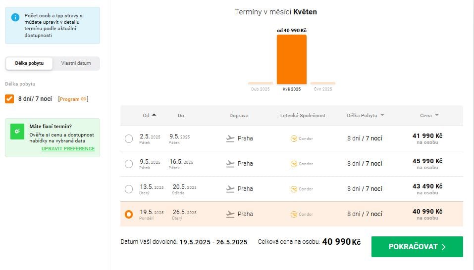Click the Condor logo in the highlighted 19.5. row
Viewport: 474px width, 270px height.
(294, 214)
